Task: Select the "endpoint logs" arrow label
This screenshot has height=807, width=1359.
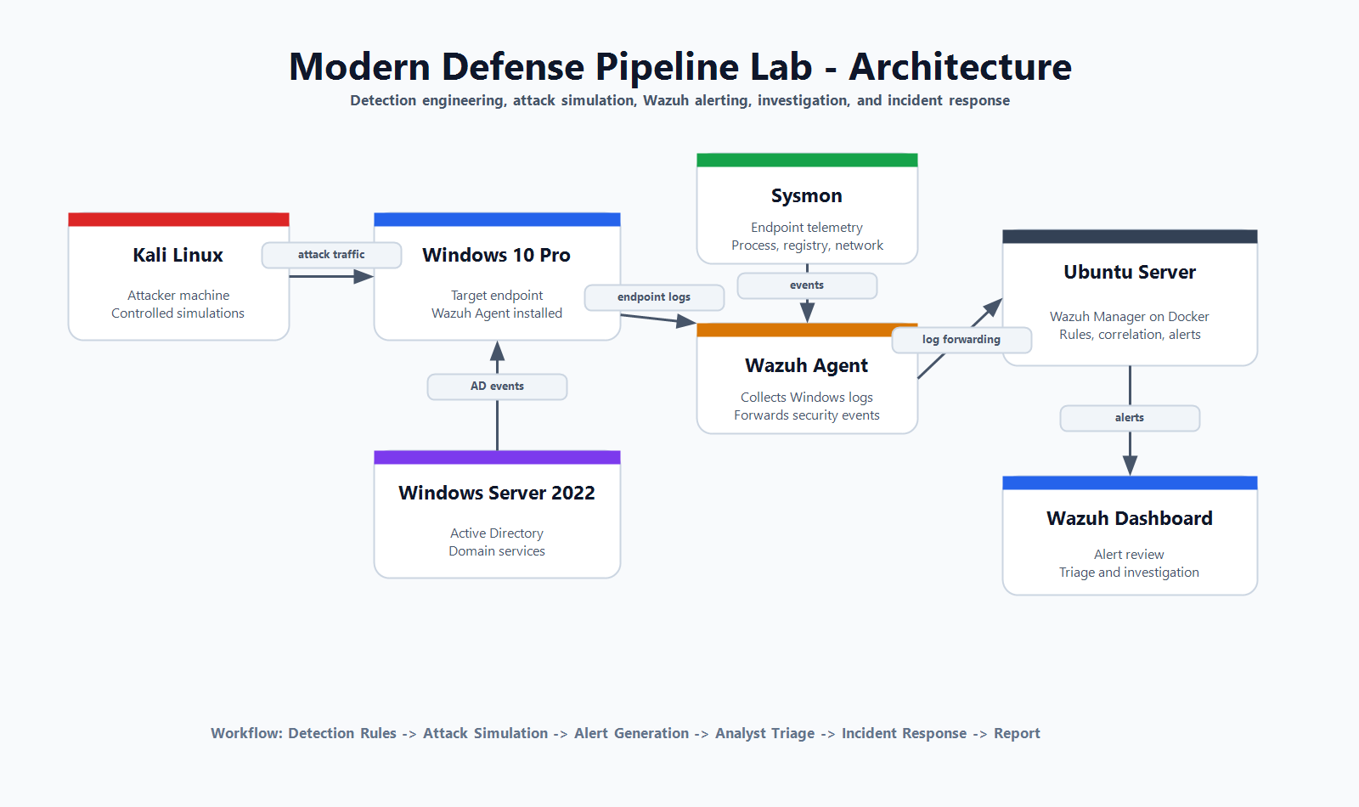Action: click(x=654, y=297)
